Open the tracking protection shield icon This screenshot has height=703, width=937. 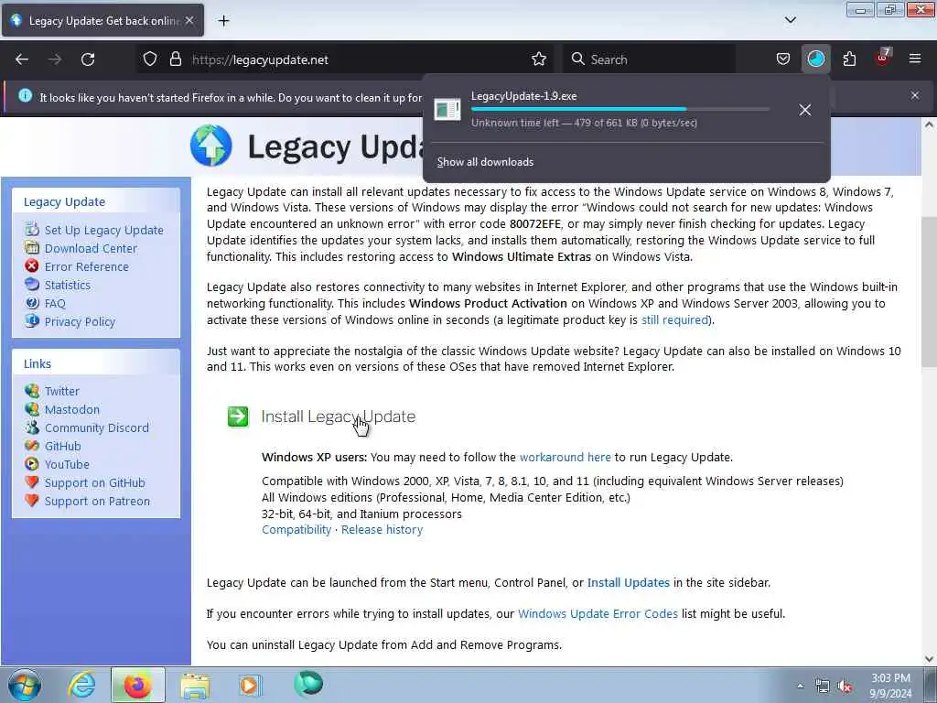[x=150, y=59]
